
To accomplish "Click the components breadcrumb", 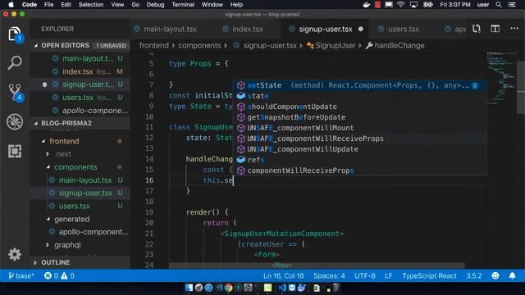I will (x=199, y=46).
